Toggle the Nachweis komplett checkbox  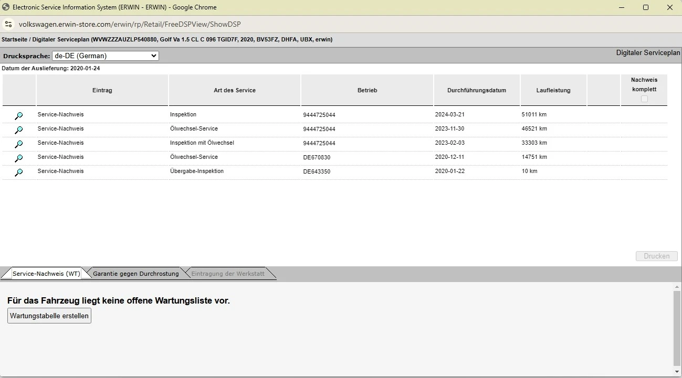click(644, 99)
